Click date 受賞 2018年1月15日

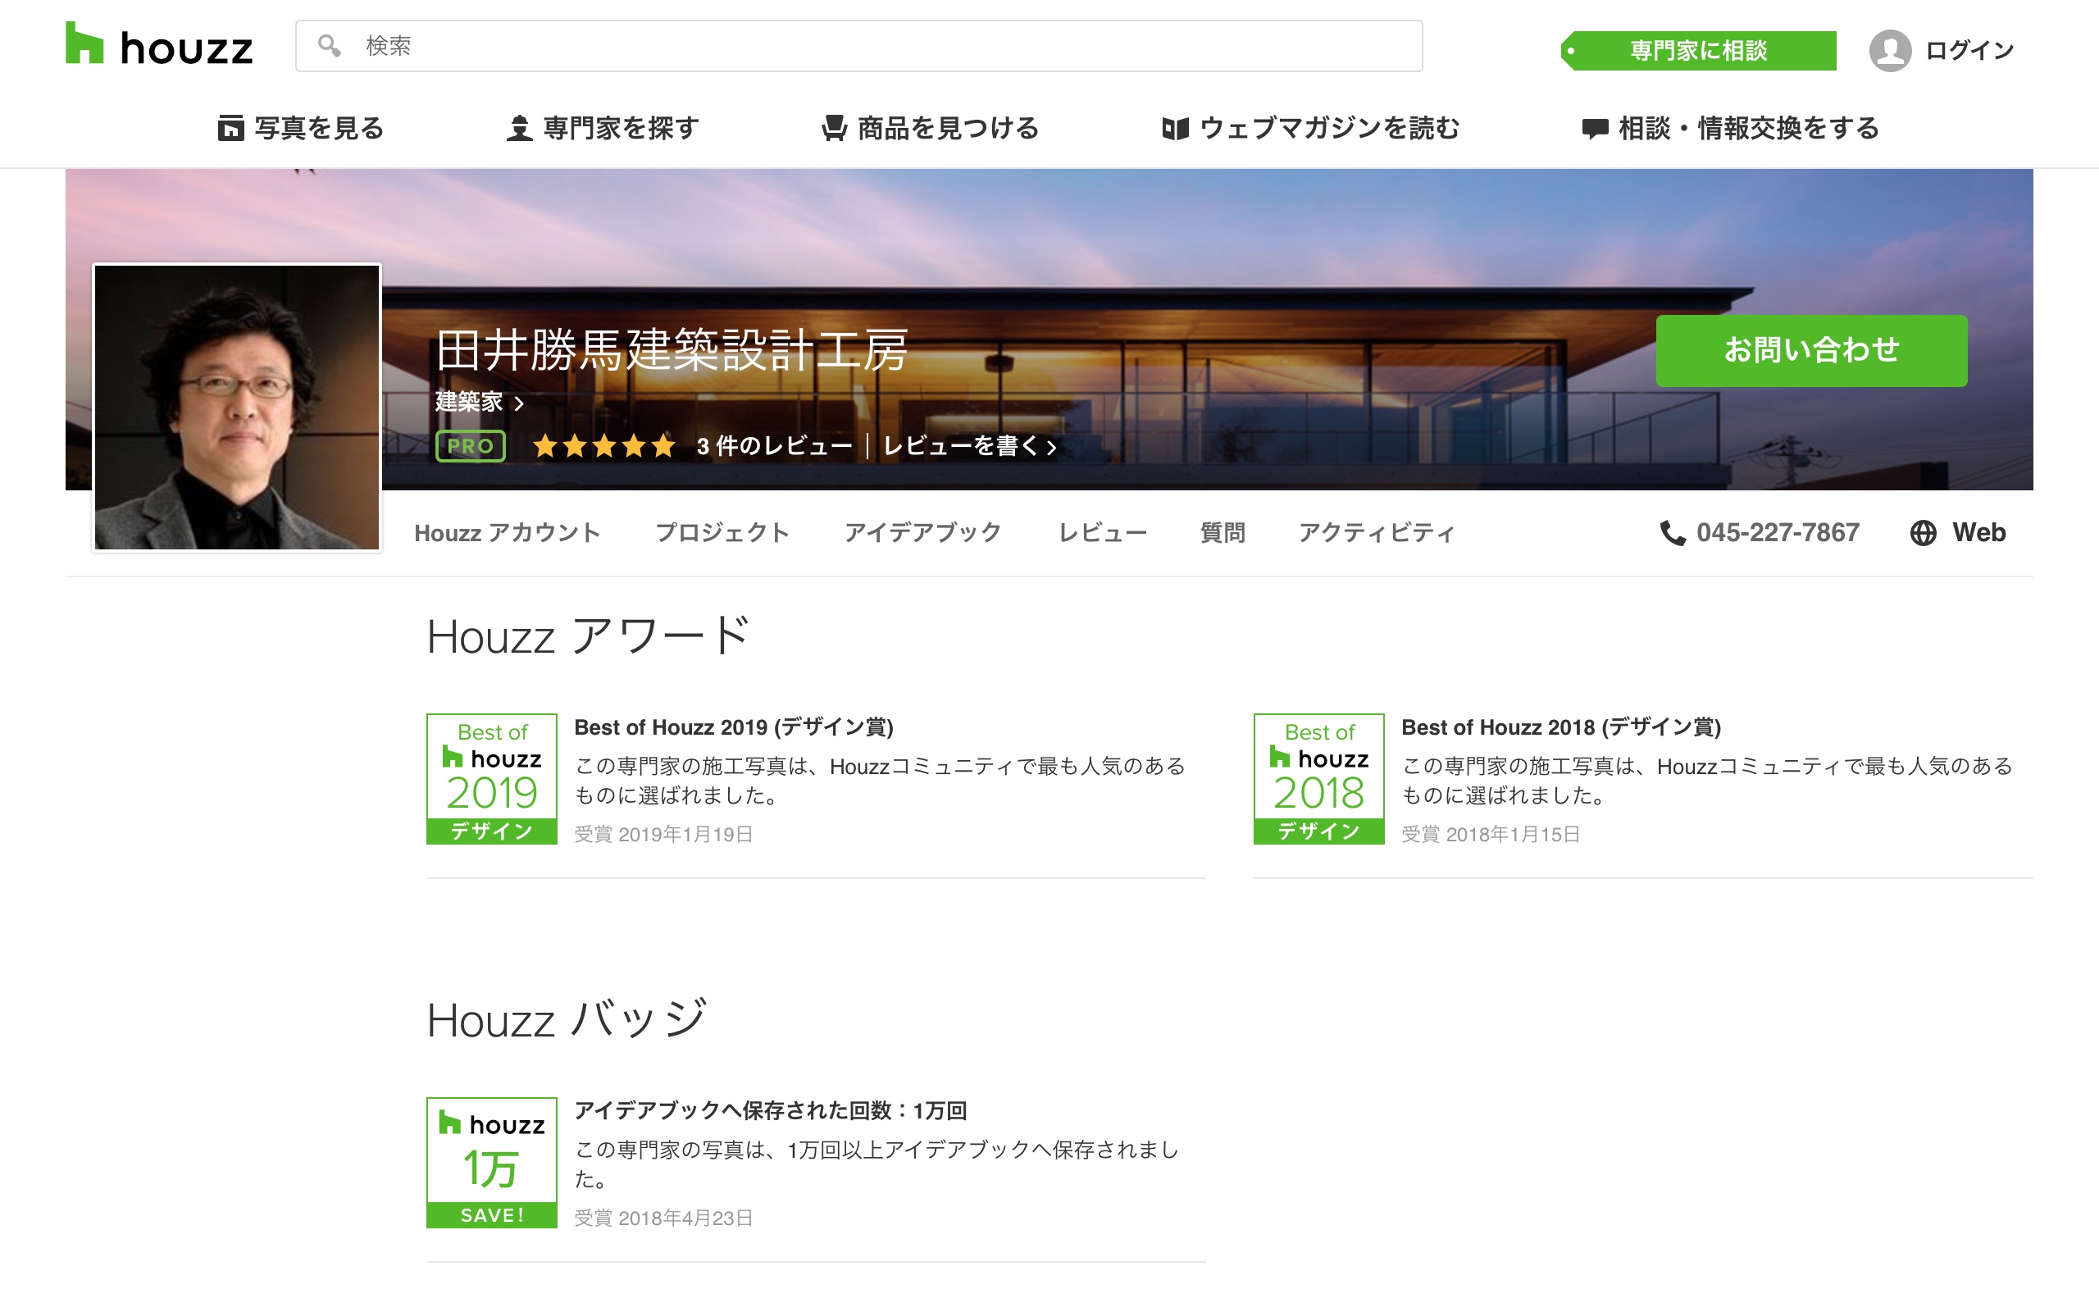[x=1491, y=835]
